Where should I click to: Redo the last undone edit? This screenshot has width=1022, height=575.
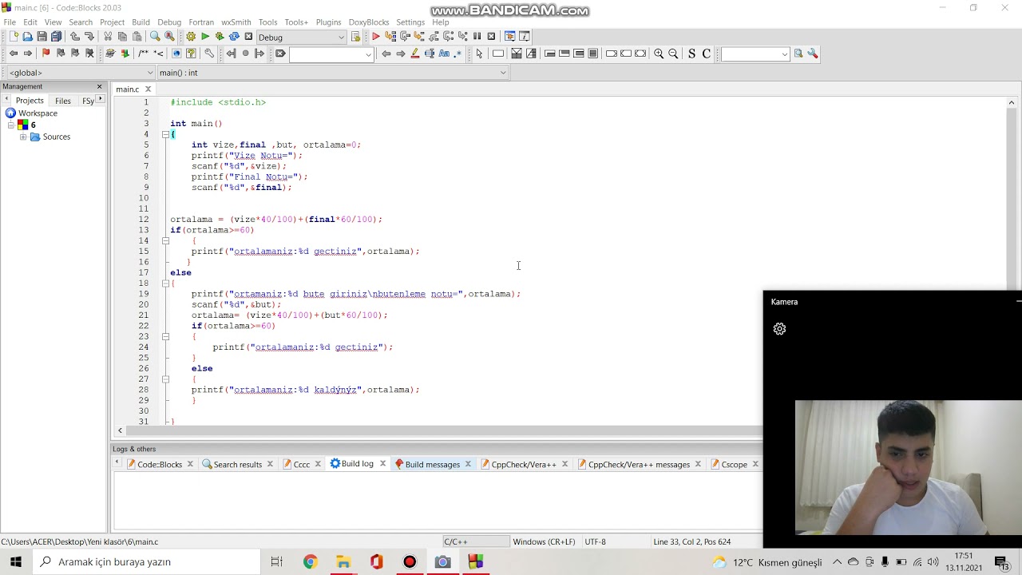tap(89, 37)
